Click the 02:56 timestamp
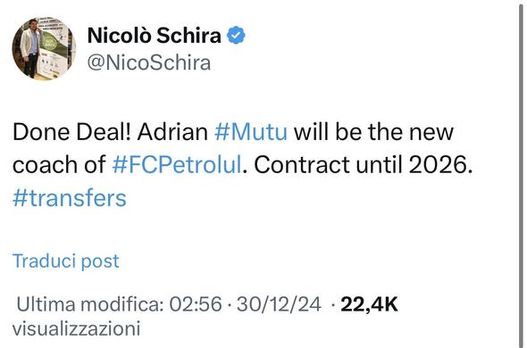This screenshot has height=348, width=527. [x=196, y=304]
